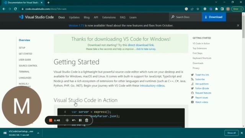Click the 'click to take survey' link
The image size is (245, 138).
(146, 49)
